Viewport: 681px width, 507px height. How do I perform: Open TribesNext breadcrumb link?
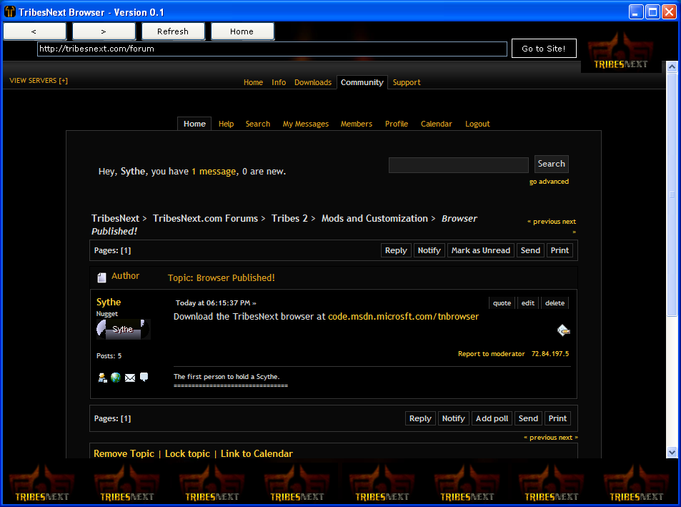point(115,218)
